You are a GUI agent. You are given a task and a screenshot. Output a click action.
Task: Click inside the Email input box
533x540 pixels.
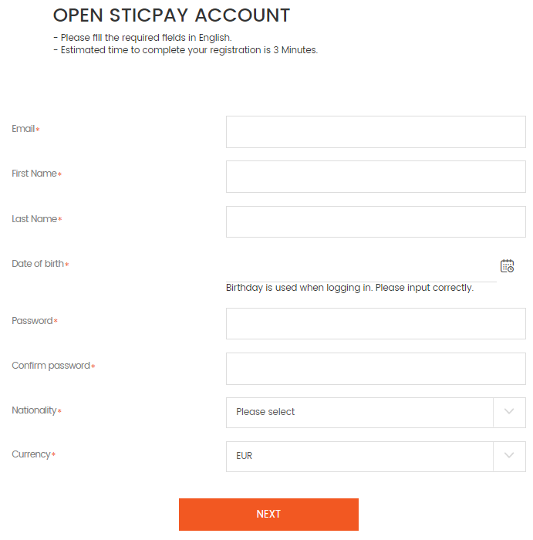click(x=376, y=132)
